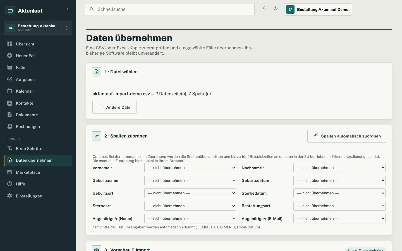The height and width of the screenshot is (251, 402).
Task: Open the Angehörige/r (E-Mail) dropdown
Action: point(339,218)
